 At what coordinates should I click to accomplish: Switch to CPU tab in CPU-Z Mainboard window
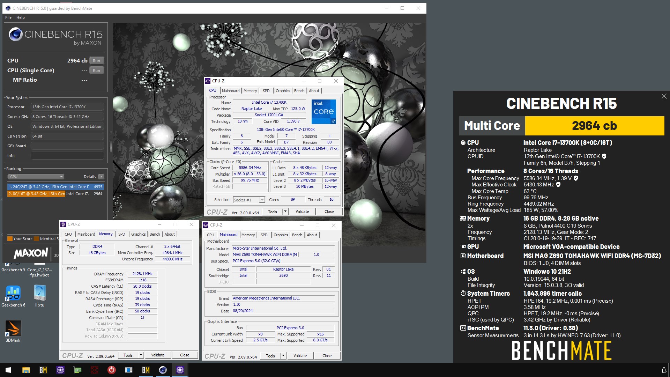[x=210, y=235]
